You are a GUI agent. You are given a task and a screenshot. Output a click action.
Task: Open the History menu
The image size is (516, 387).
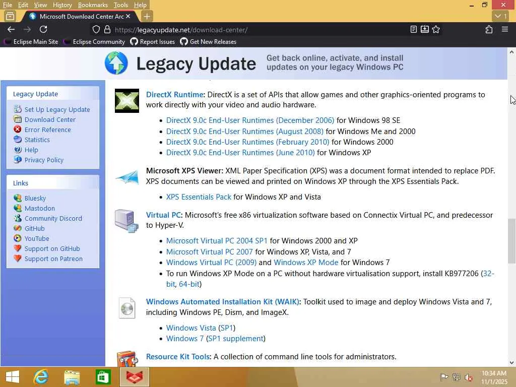pyautogui.click(x=62, y=5)
